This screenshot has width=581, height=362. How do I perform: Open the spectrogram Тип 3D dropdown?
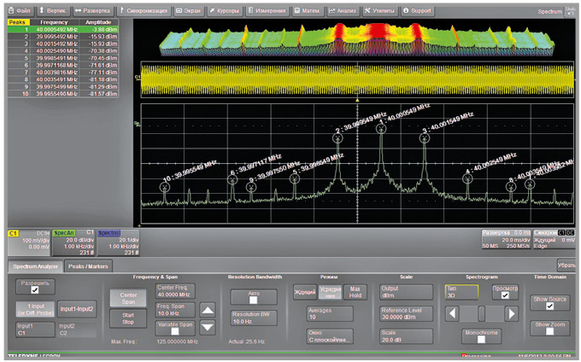coord(461,291)
